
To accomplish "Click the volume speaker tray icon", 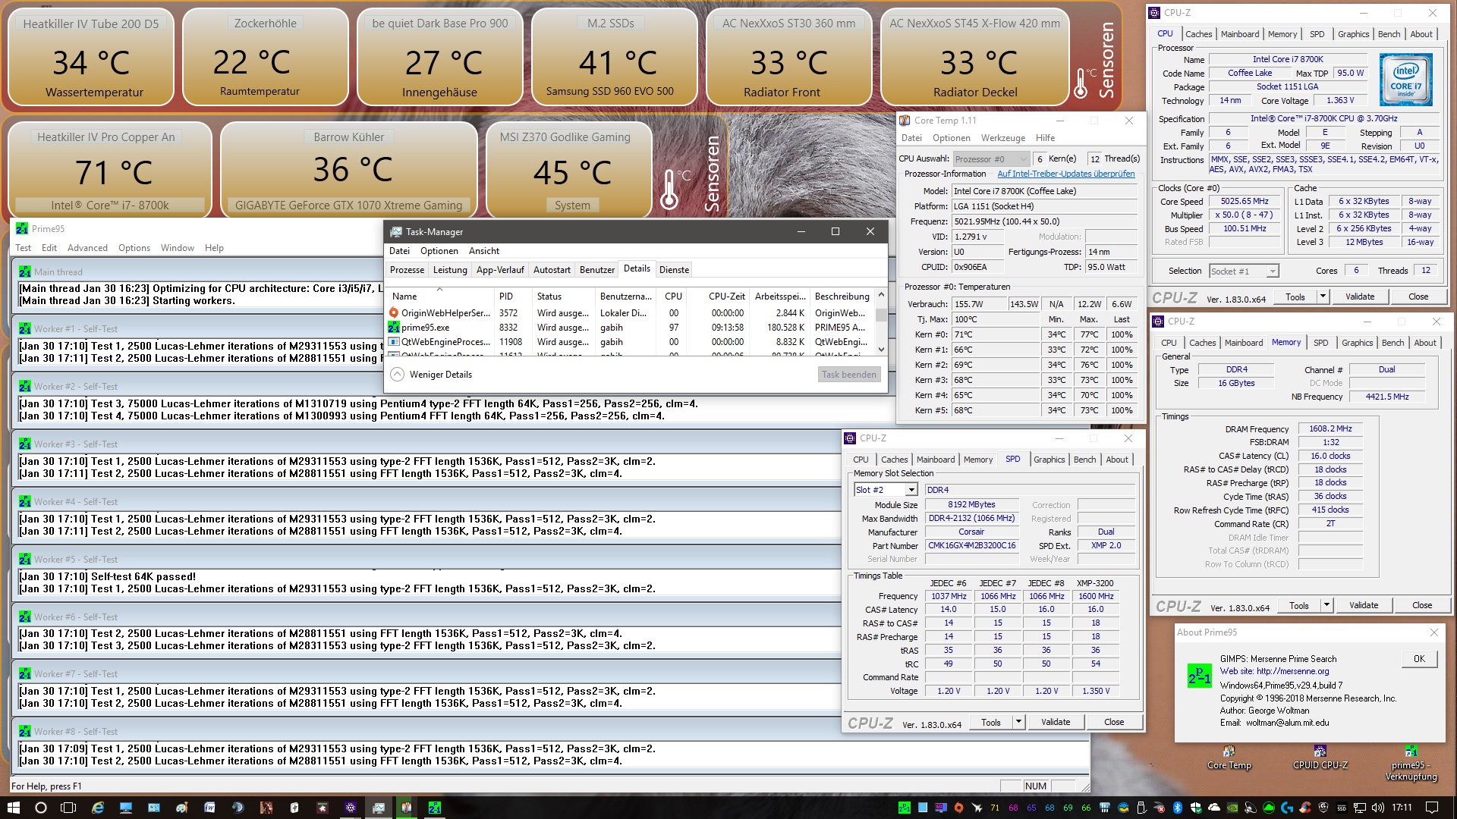I will [1377, 808].
